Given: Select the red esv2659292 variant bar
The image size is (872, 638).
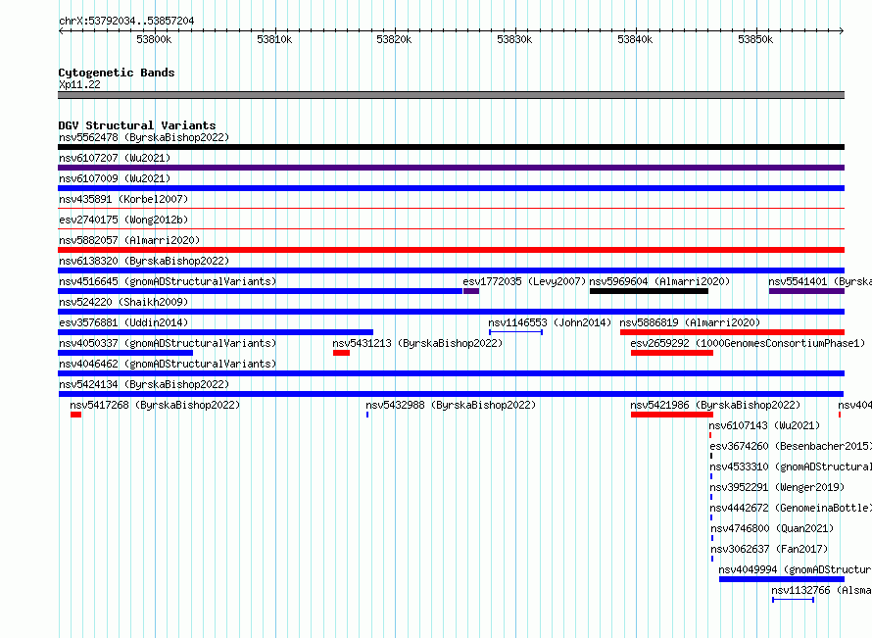Looking at the screenshot, I should [672, 353].
